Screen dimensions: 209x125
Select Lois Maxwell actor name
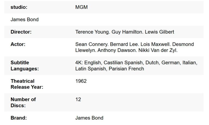coord(155,44)
